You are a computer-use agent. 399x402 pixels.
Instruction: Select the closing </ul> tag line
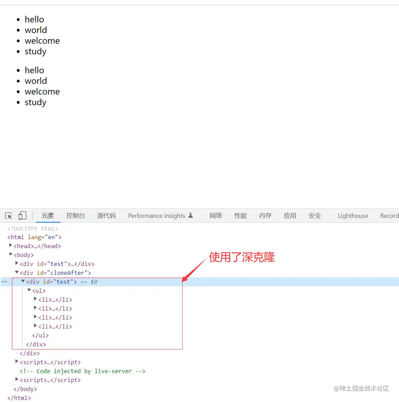point(40,335)
